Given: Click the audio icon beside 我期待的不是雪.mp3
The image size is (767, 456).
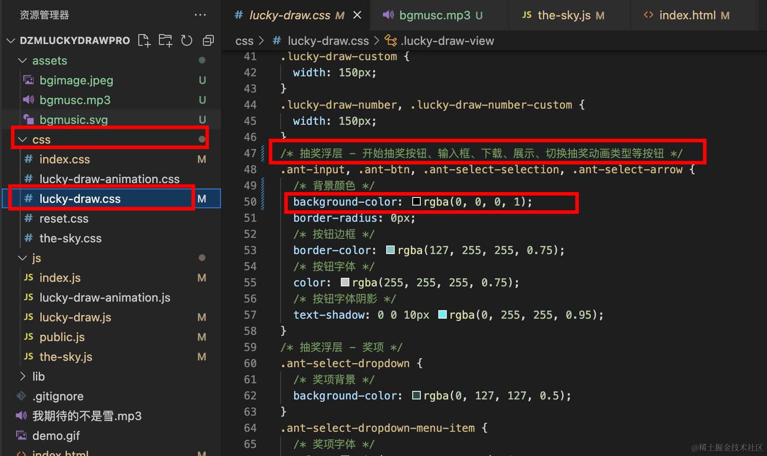Looking at the screenshot, I should coord(21,416).
